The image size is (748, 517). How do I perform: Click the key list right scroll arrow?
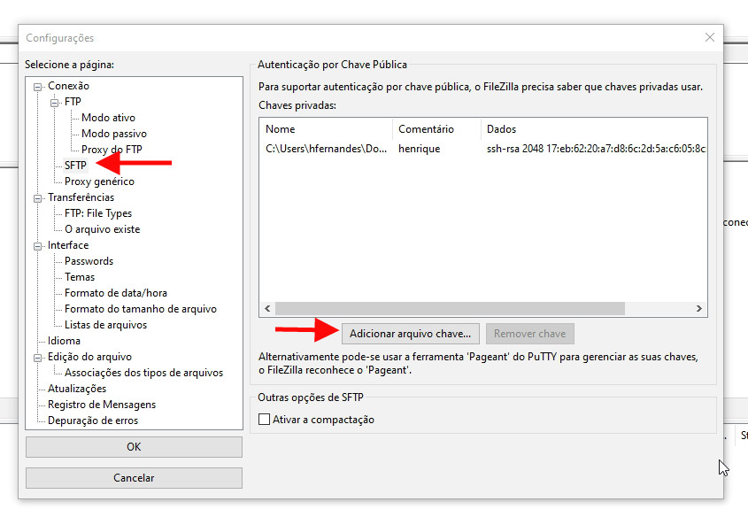[698, 309]
